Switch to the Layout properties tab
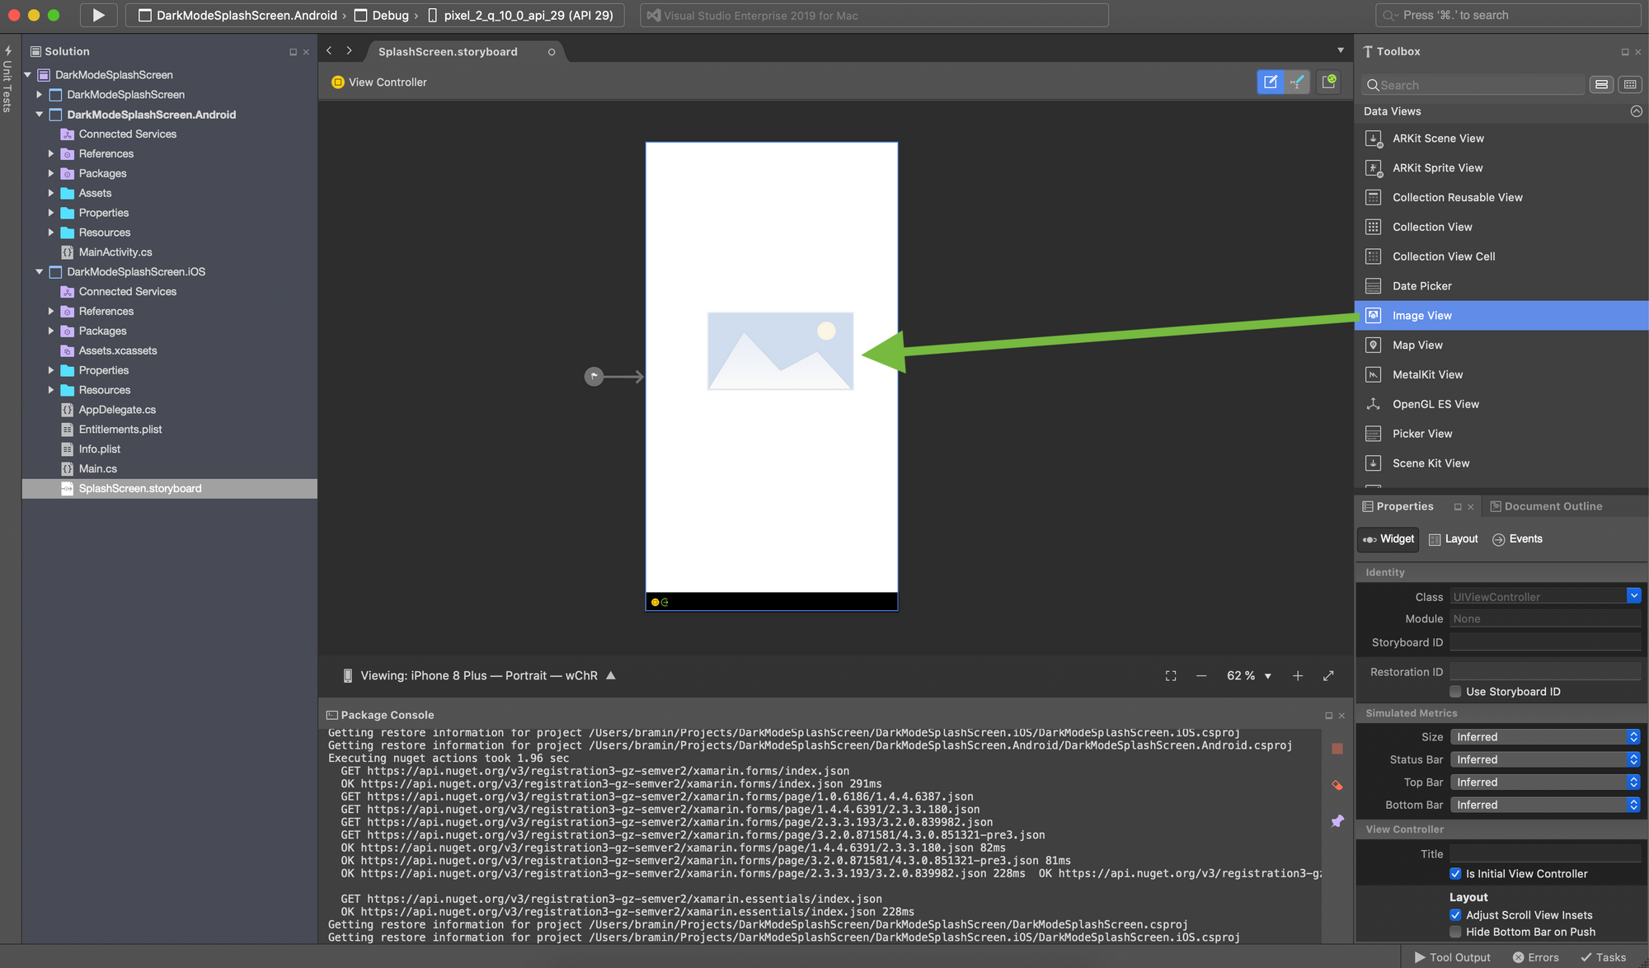1649x968 pixels. coord(1453,539)
